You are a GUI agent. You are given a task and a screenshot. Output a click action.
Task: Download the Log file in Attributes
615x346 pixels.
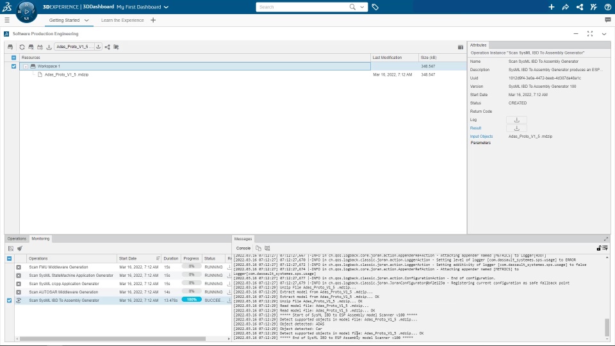coord(516,120)
